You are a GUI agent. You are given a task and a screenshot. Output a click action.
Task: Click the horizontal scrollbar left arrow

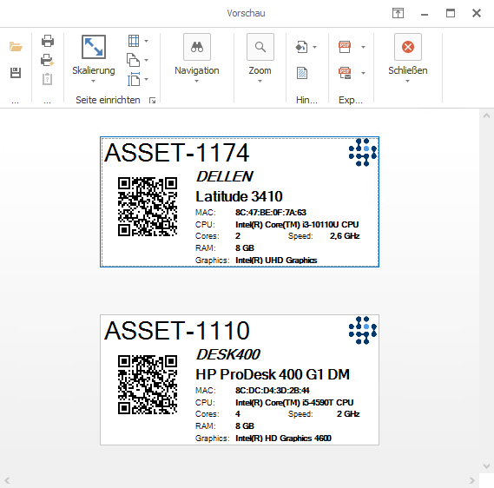[x=7, y=480]
